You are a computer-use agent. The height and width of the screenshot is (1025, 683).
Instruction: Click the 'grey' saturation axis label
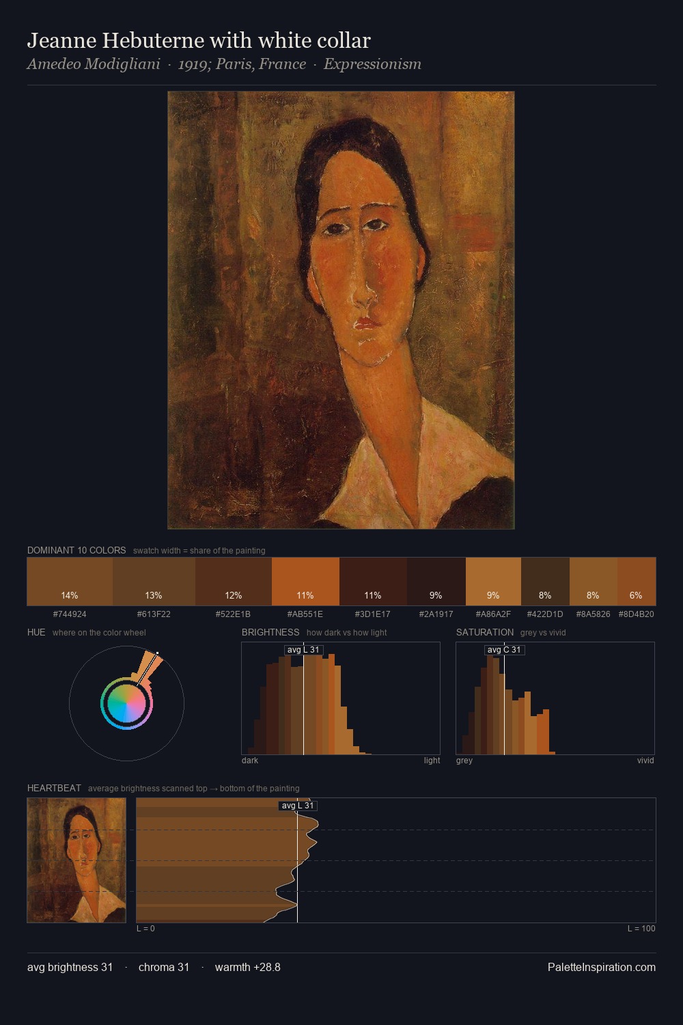(x=464, y=761)
